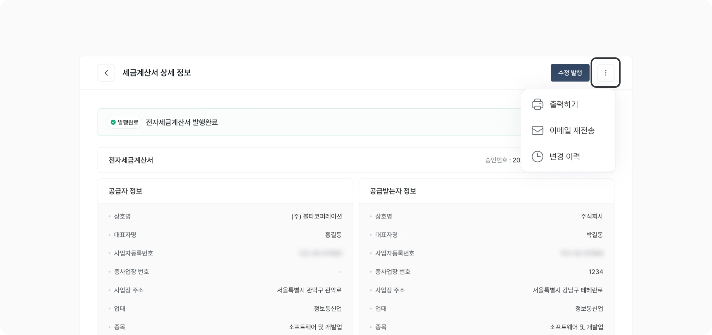Select the 전자세금계산서 발행완료 status message

pos(182,122)
